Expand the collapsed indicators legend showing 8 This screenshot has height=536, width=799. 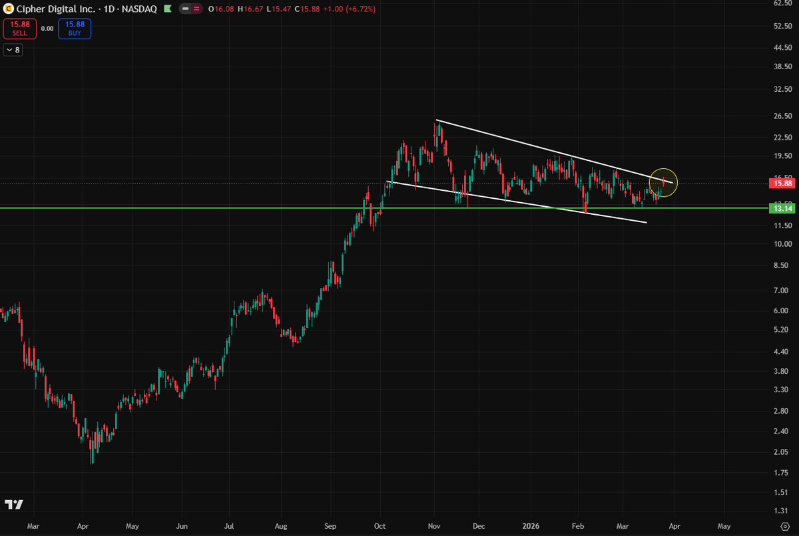(13, 50)
